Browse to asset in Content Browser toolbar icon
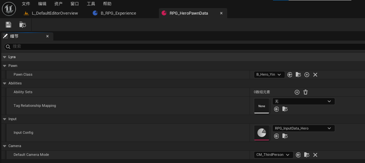 coord(22,25)
